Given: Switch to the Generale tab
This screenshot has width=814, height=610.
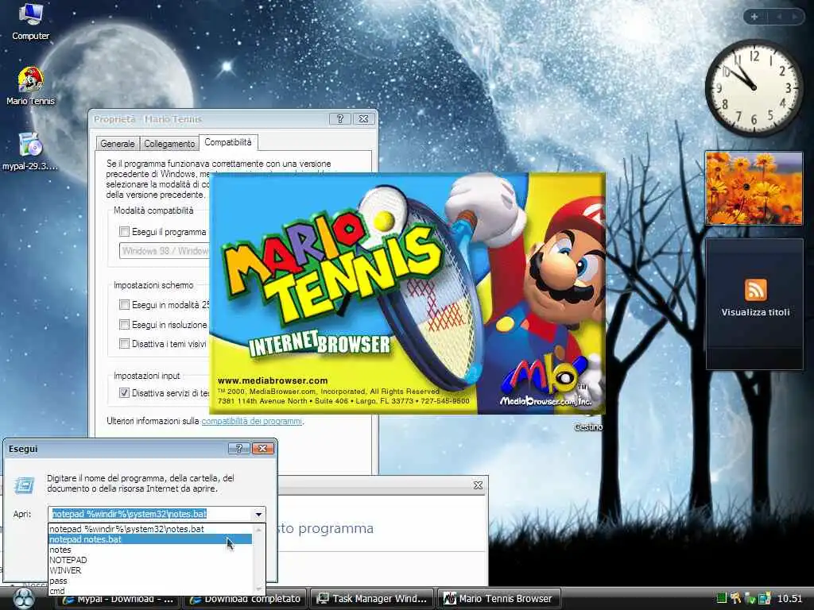Looking at the screenshot, I should coord(118,144).
